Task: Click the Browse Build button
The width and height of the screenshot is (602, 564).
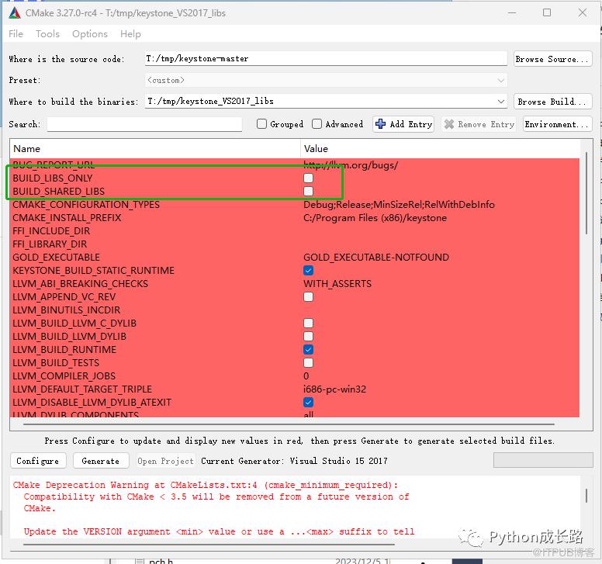Action: point(552,102)
